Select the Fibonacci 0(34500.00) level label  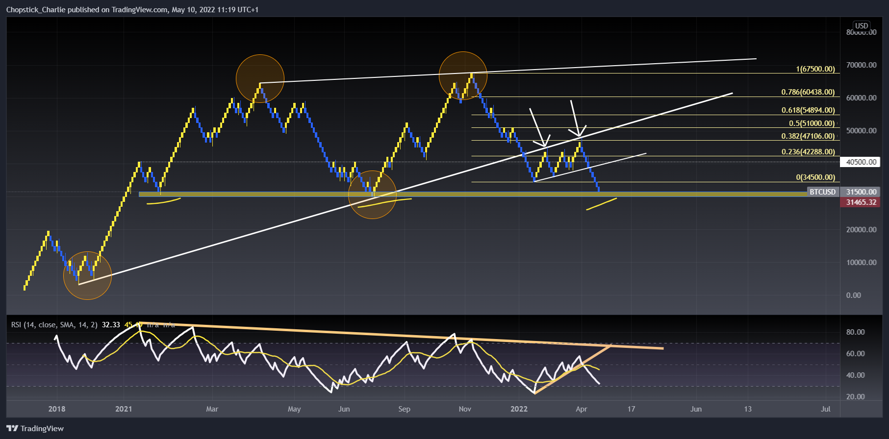click(x=815, y=177)
